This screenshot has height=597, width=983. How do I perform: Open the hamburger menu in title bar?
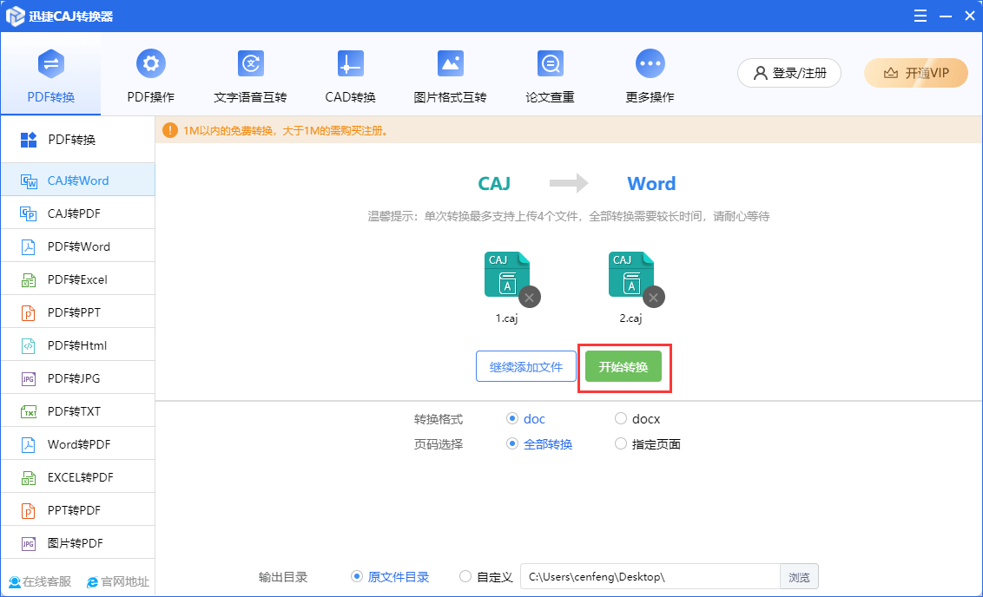(x=920, y=16)
